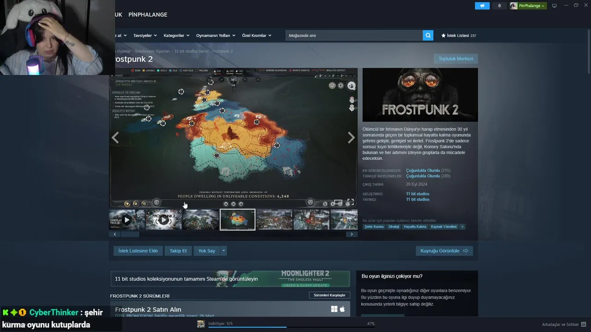This screenshot has width=591, height=332.
Task: Click Windows platform icon
Action: 334,309
